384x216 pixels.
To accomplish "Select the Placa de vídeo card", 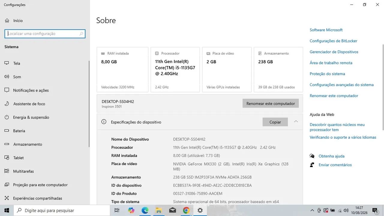I will [x=227, y=70].
